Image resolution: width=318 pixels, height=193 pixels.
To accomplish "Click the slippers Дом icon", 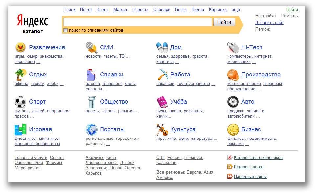I will [x=162, y=47].
